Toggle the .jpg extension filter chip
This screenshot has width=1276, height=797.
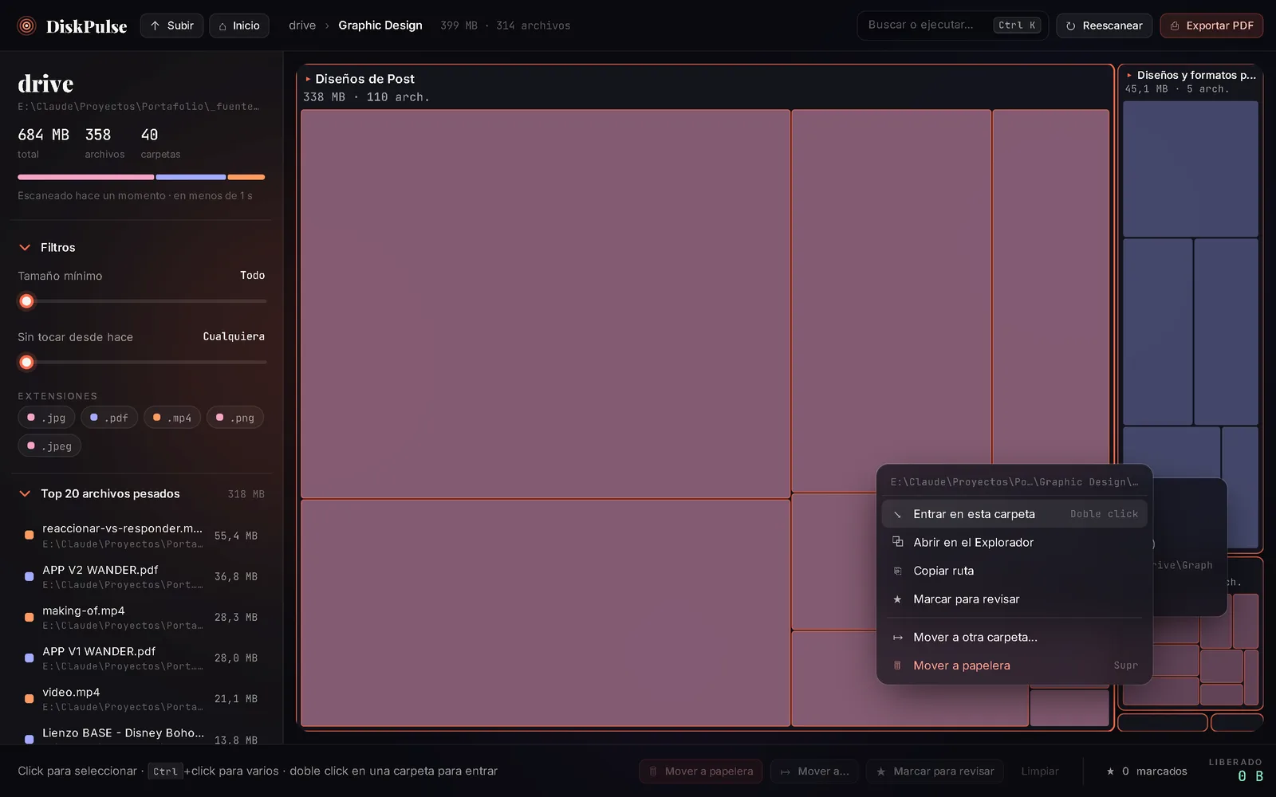[46, 418]
